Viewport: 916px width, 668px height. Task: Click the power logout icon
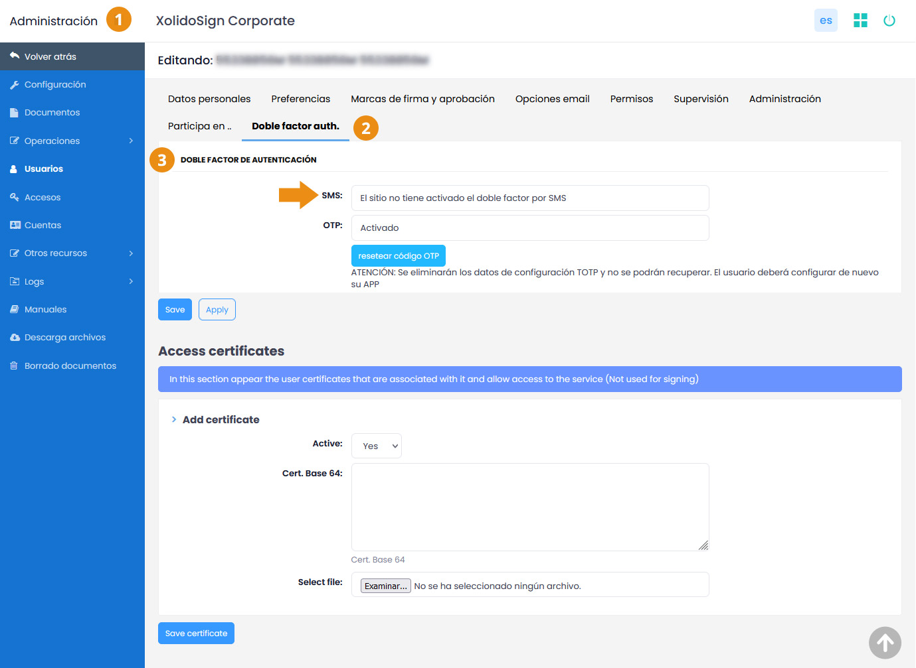pyautogui.click(x=889, y=21)
